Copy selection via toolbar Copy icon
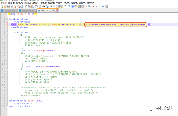This screenshot has height=116, width=178. coord(29,6)
